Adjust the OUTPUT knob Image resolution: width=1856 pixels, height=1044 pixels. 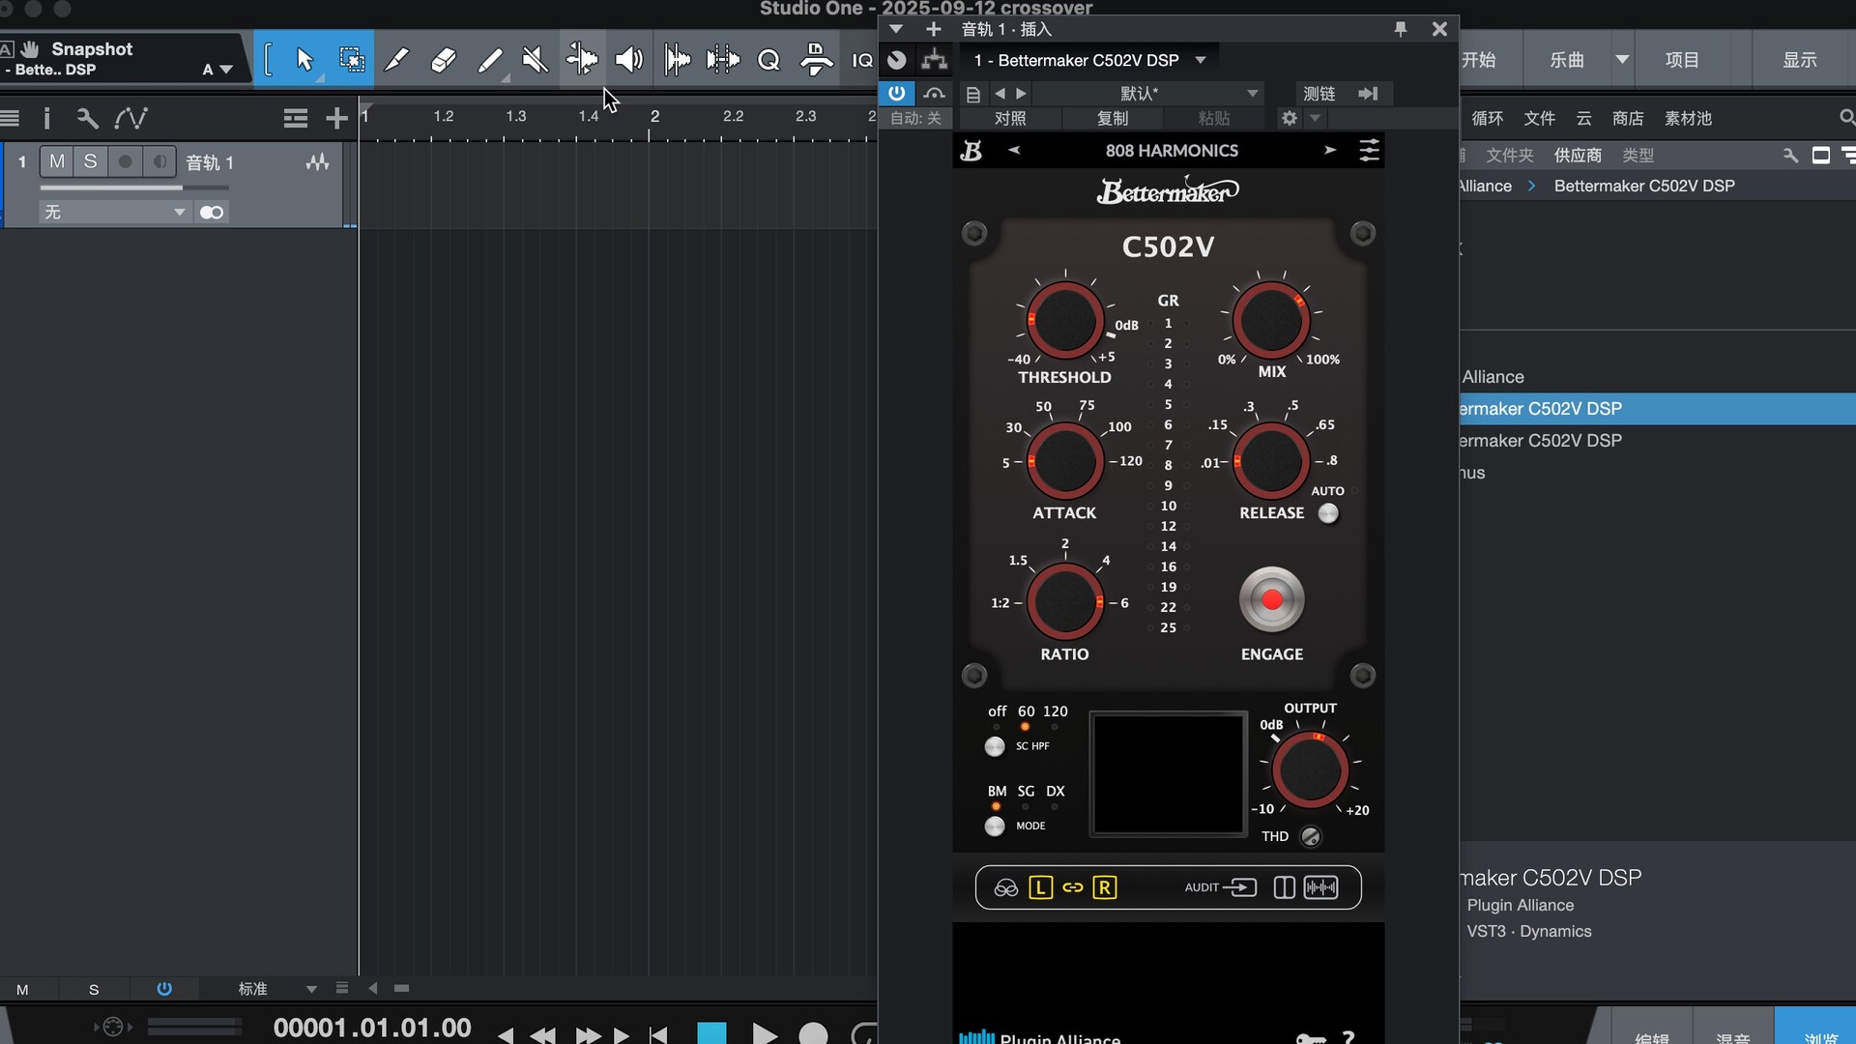[1310, 770]
